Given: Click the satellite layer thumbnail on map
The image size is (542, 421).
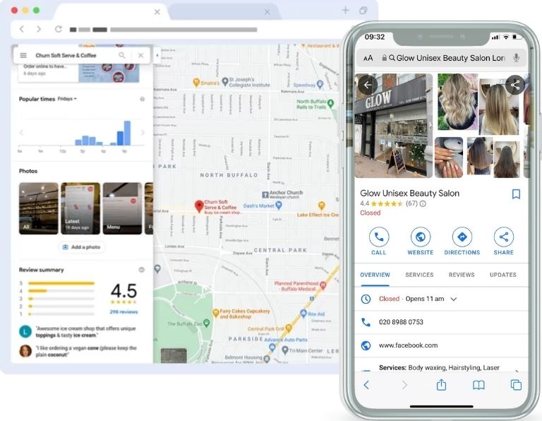Looking at the screenshot, I should (x=174, y=355).
